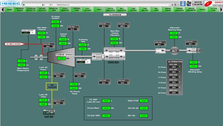Screen dimensions: 223x126
Task: Open the DIGITAL INDICATION page
Action: (111, 10)
